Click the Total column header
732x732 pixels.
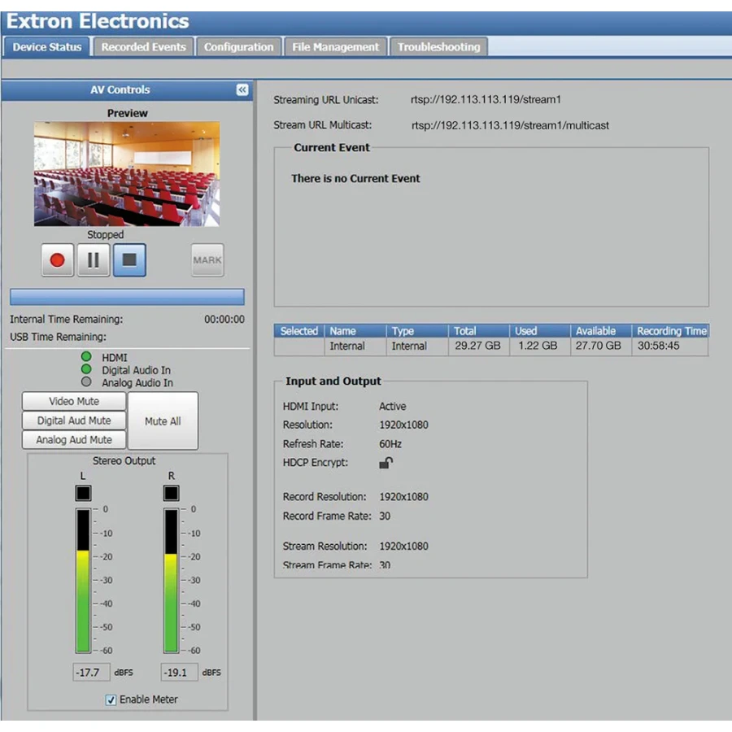[x=479, y=331]
